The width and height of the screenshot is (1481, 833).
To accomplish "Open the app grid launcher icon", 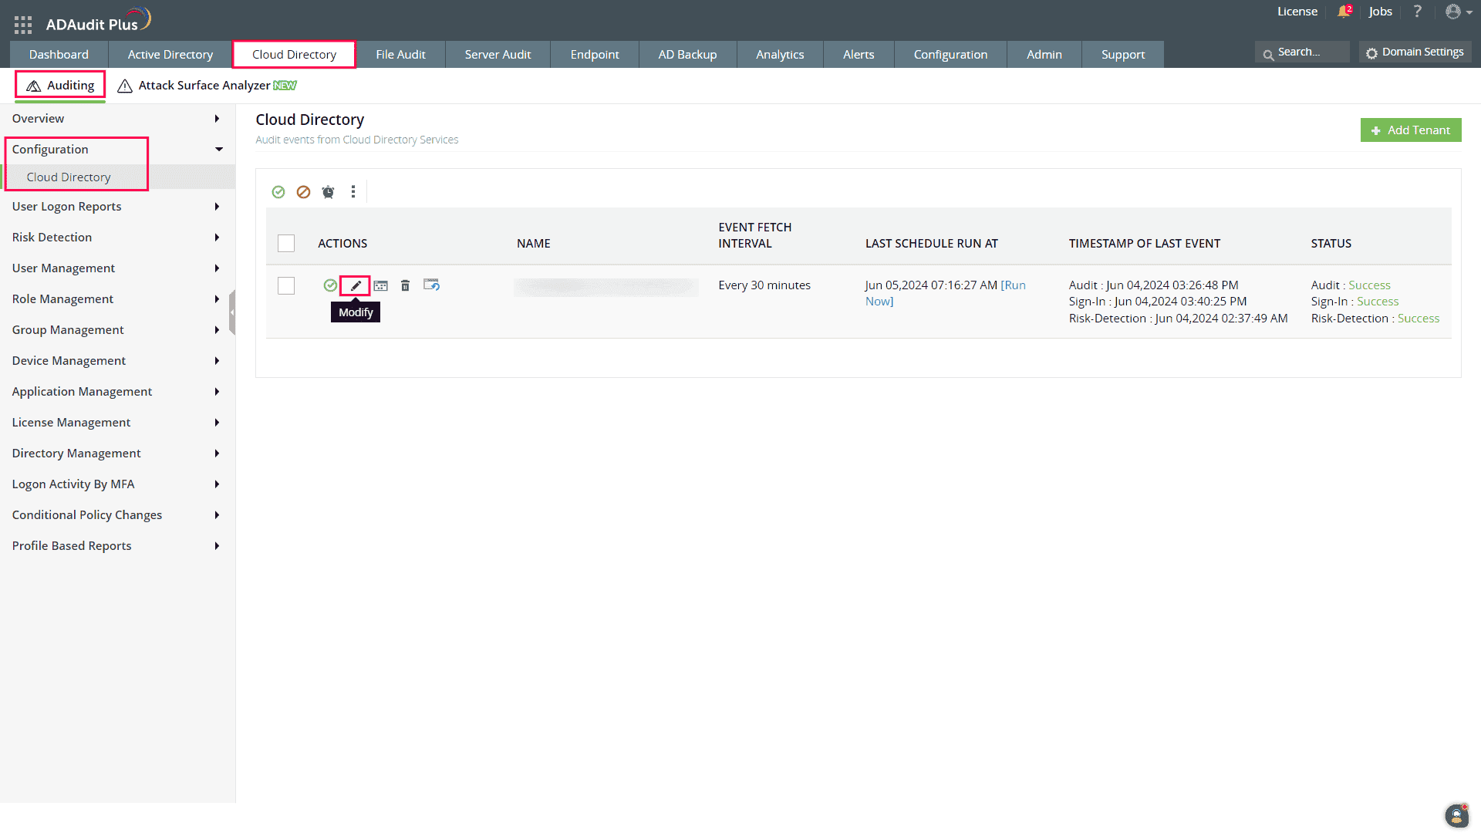I will click(22, 25).
